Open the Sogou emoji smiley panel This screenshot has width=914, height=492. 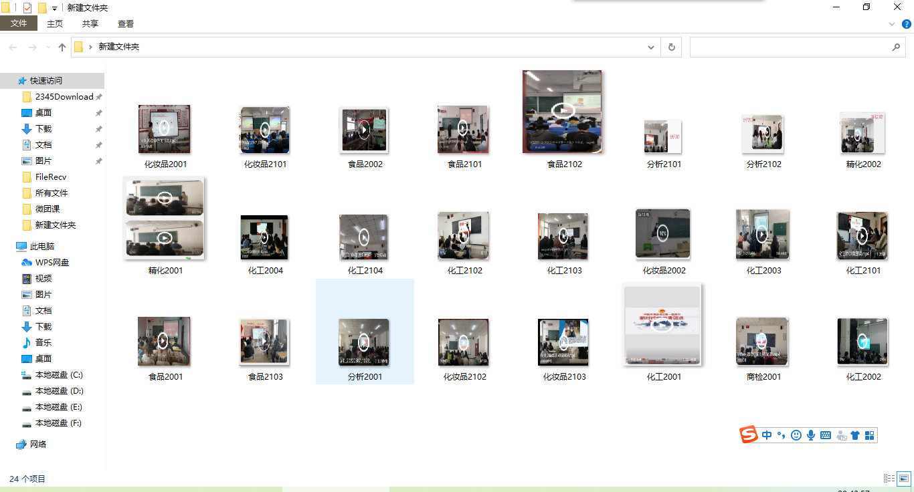(x=796, y=435)
